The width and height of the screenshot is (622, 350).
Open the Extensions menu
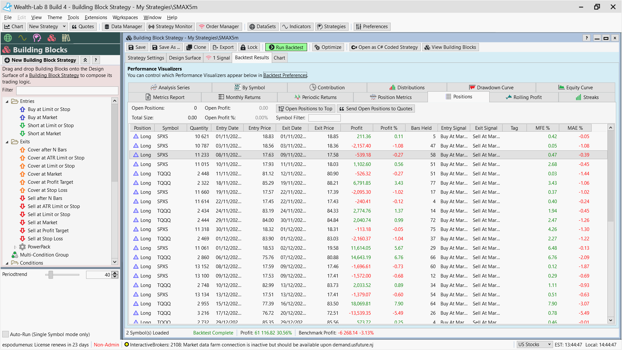tap(96, 17)
